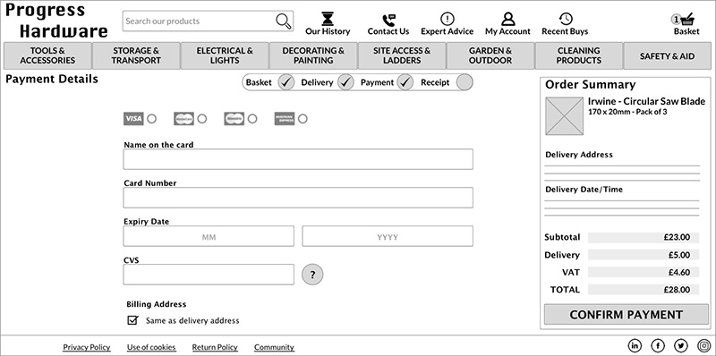Click the £5.00 delivery value

point(679,255)
